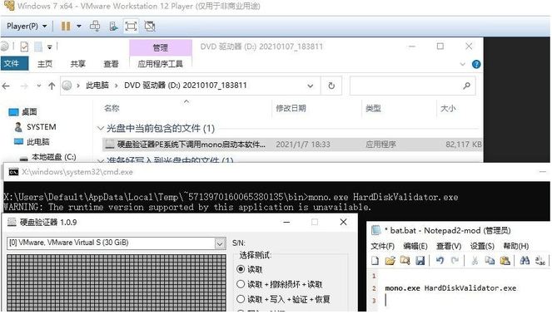
Task: Open Notepad2 查看(V) menu
Action: pos(449,246)
